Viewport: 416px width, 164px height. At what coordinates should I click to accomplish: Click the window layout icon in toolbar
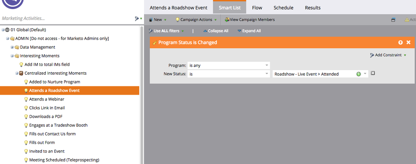pyautogui.click(x=393, y=20)
